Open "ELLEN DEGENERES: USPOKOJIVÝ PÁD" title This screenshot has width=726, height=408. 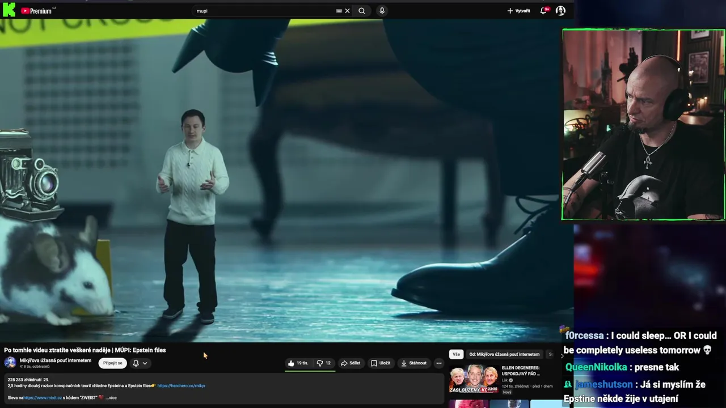point(521,371)
